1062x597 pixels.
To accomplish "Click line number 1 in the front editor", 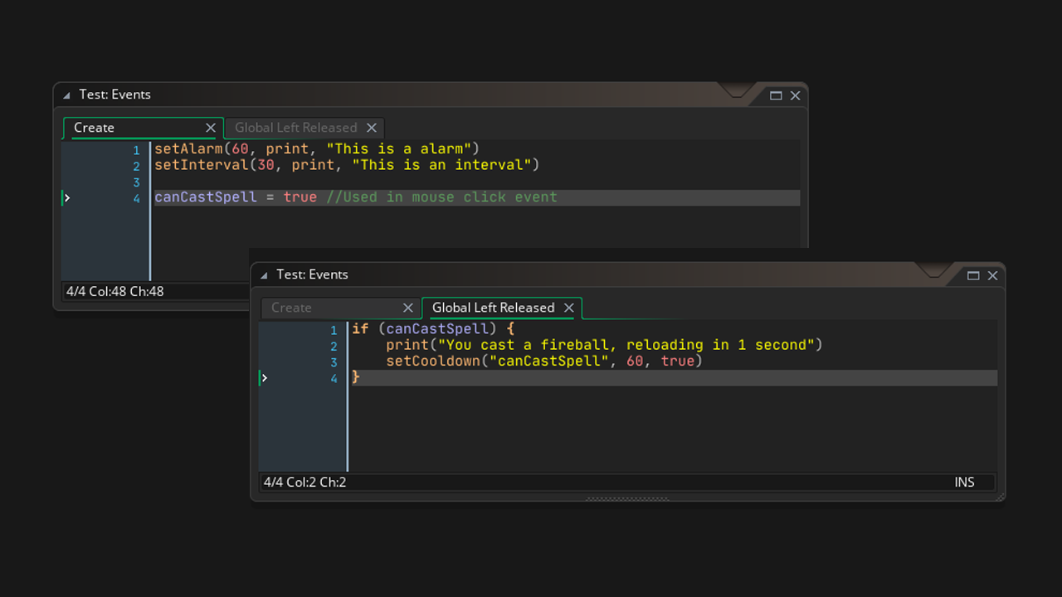I will pyautogui.click(x=333, y=328).
